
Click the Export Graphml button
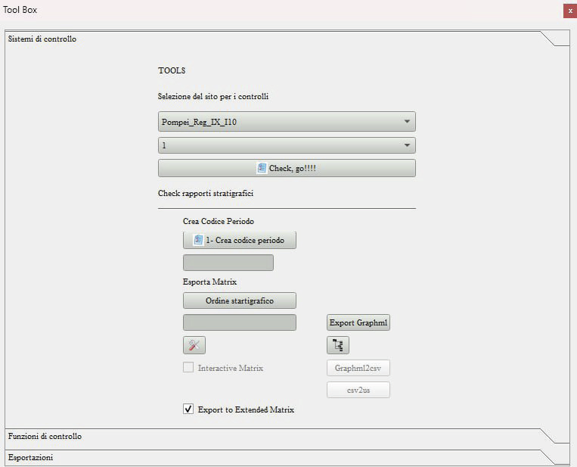click(x=358, y=322)
